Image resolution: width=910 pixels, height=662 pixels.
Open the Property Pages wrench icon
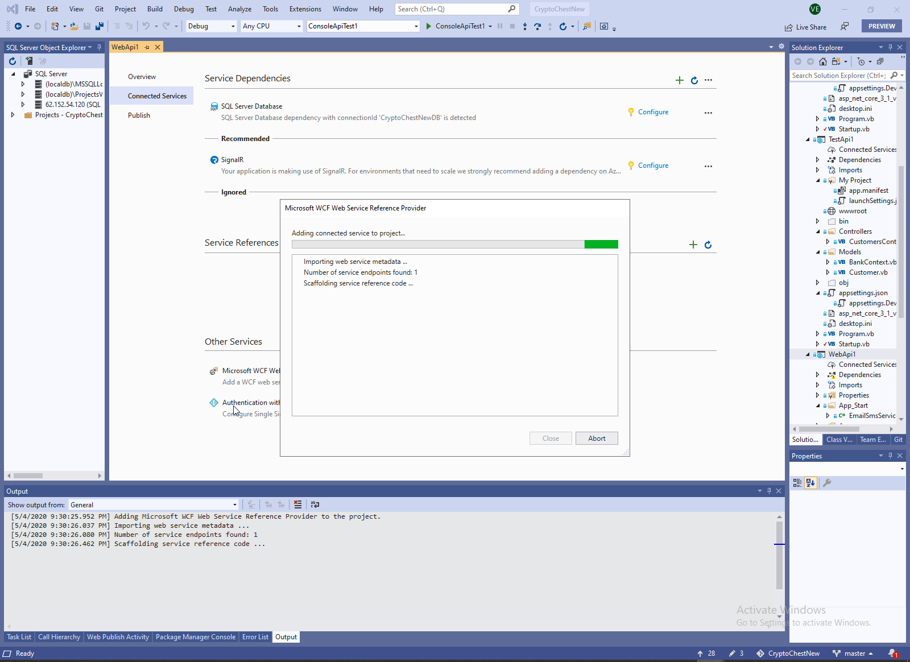(x=827, y=483)
